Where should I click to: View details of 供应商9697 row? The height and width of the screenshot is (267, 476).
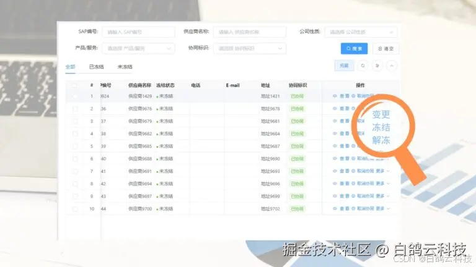341,196
